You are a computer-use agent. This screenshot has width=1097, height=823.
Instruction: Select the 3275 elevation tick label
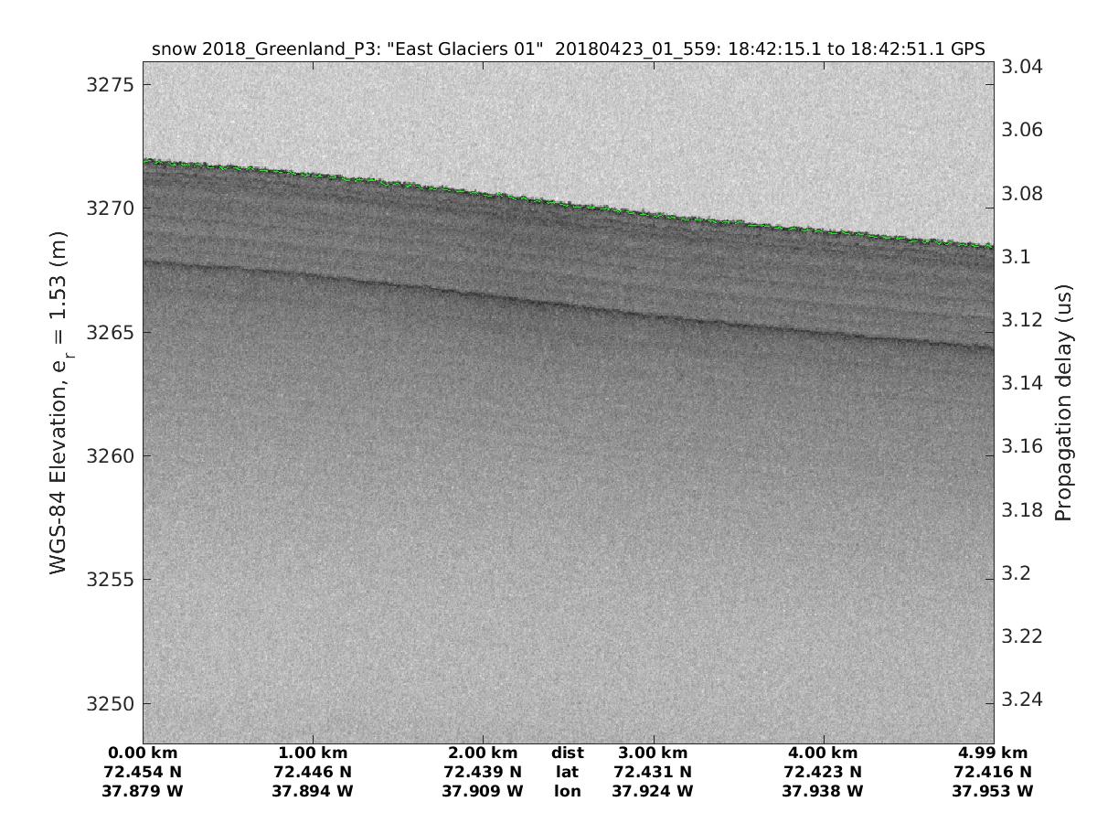pyautogui.click(x=109, y=84)
